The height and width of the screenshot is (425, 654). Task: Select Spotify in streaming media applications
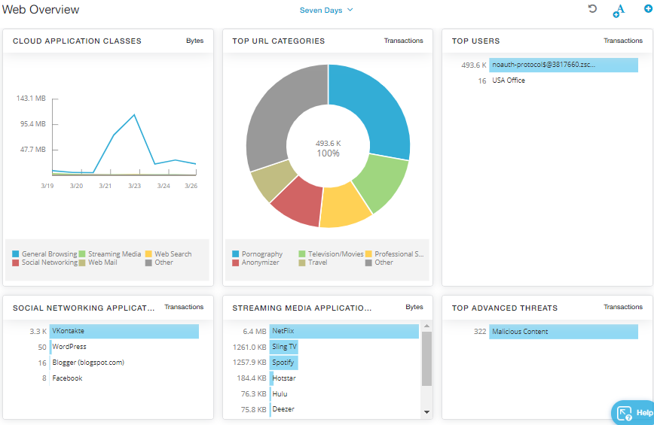283,363
